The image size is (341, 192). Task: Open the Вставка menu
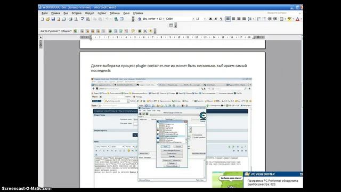tap(76, 13)
